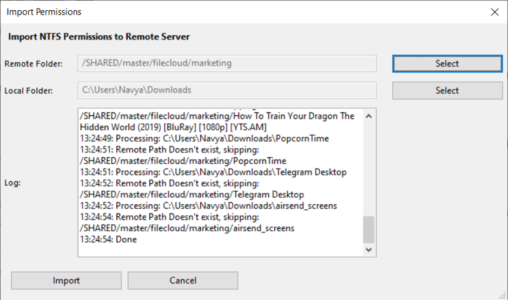This screenshot has height=300, width=508.
Task: Click the marketing/airsend_screens remote path line
Action: (187, 228)
